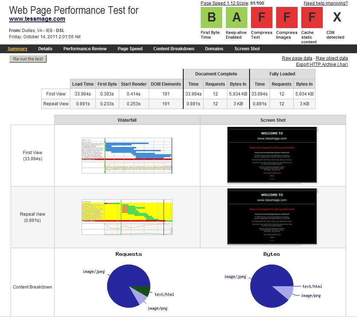Image resolution: width=357 pixels, height=317 pixels.
Task: Click the CDN detected X grade
Action: 337,17
